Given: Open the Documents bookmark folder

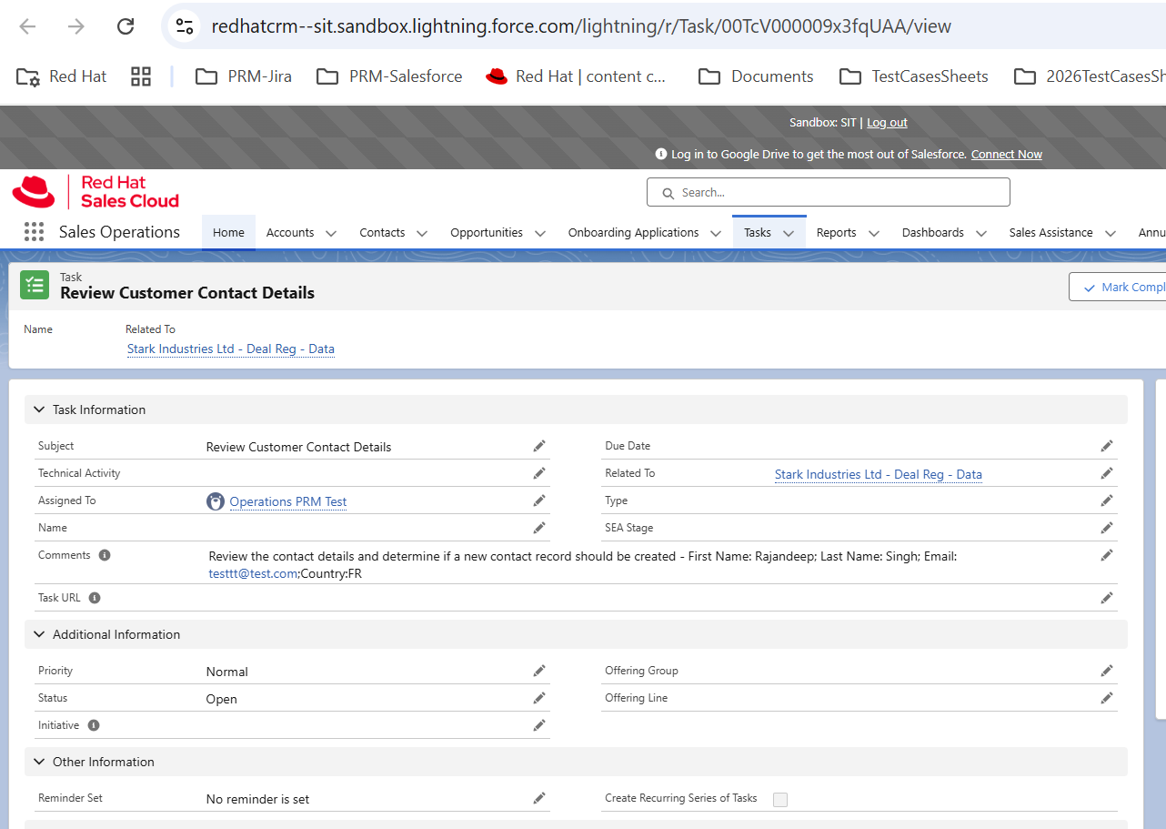Looking at the screenshot, I should tap(756, 76).
